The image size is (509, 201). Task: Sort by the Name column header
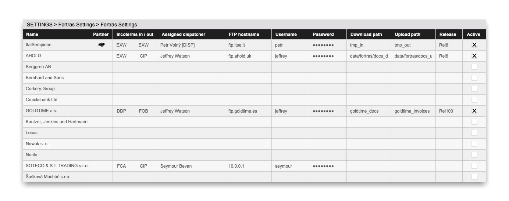[x=32, y=34]
